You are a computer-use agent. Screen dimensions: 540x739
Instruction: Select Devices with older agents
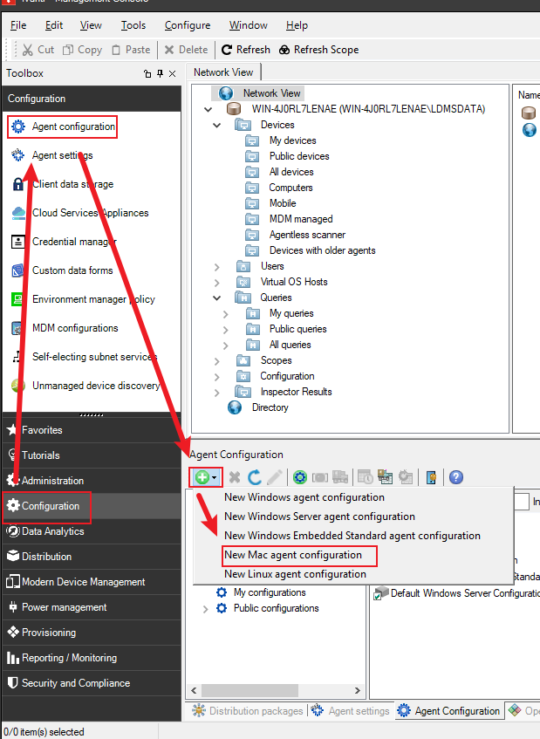point(322,250)
